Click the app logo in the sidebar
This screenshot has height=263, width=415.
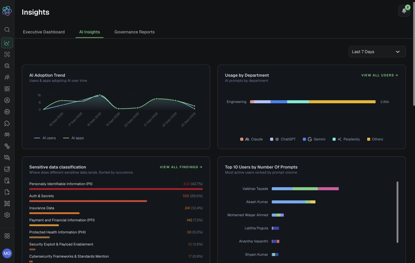pos(7,11)
